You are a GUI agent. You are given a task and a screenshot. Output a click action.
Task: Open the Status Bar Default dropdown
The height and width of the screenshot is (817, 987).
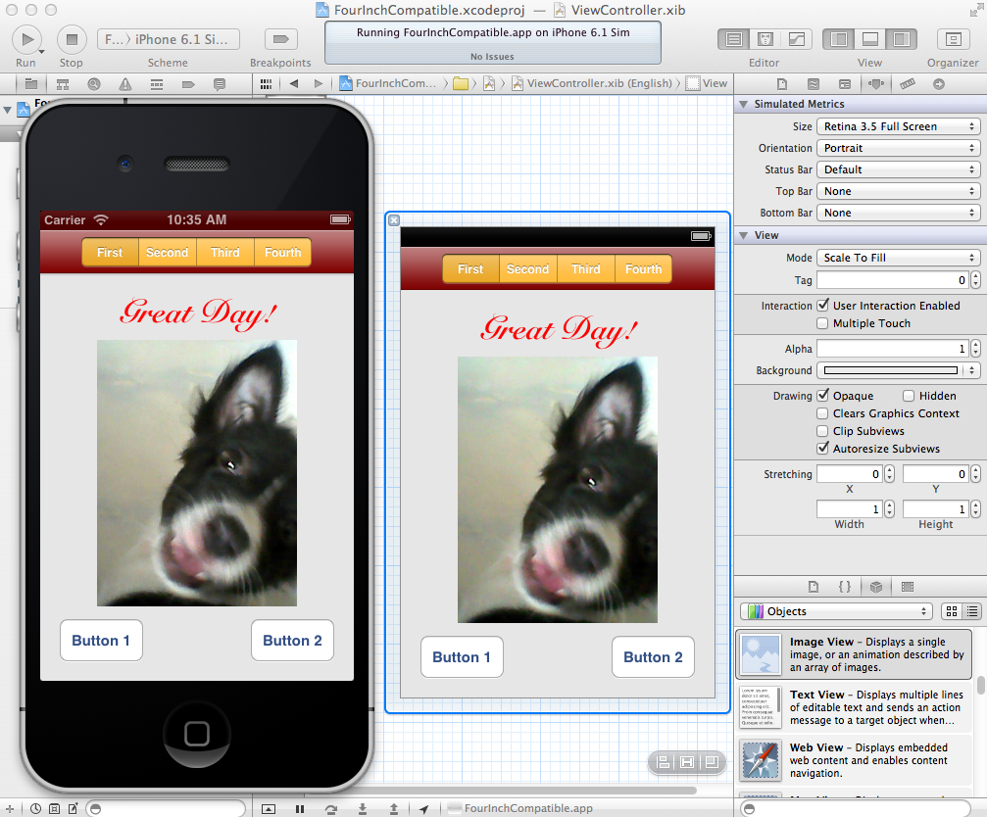(x=898, y=169)
